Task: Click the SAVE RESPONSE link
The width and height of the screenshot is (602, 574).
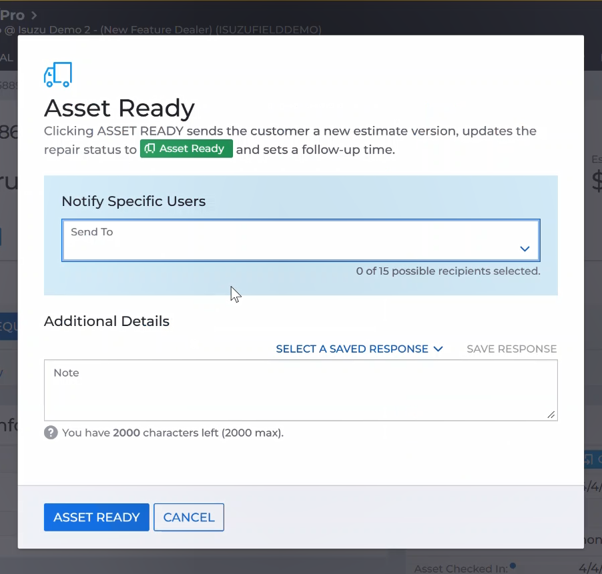Action: coord(511,349)
